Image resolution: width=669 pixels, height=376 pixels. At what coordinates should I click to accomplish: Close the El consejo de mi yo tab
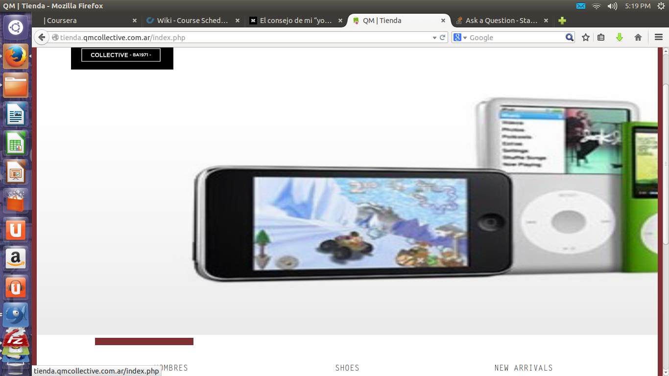(x=340, y=21)
